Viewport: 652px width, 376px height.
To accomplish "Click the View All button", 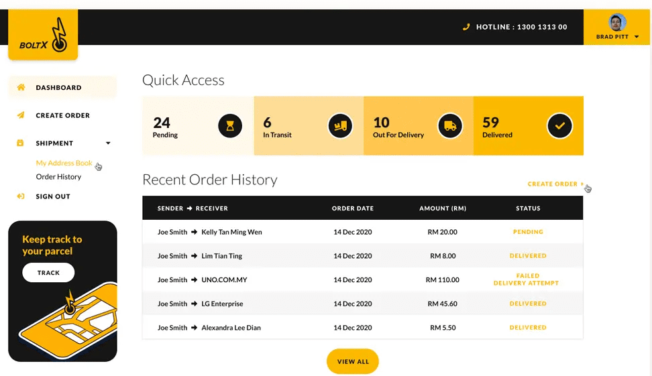I will (x=353, y=361).
